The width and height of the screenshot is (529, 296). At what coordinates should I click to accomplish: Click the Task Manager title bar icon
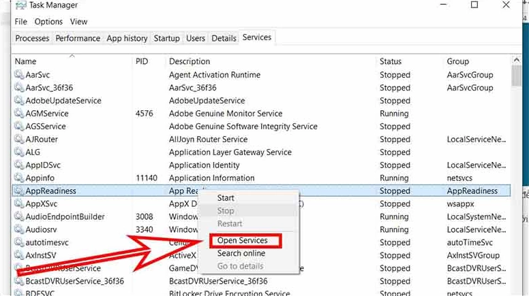coord(21,5)
